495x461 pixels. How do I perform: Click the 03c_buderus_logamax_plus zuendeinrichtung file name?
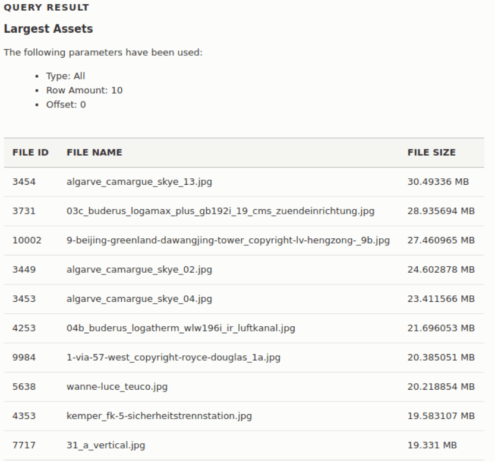[220, 211]
